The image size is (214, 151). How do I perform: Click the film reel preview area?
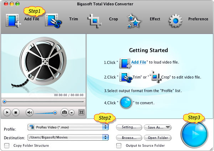[x=43, y=64]
